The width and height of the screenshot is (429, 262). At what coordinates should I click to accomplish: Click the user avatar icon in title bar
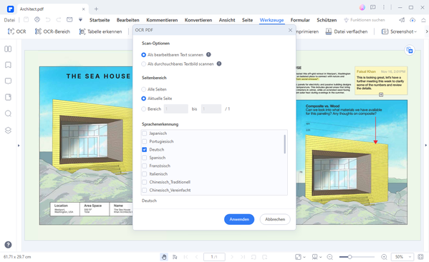coord(362,8)
